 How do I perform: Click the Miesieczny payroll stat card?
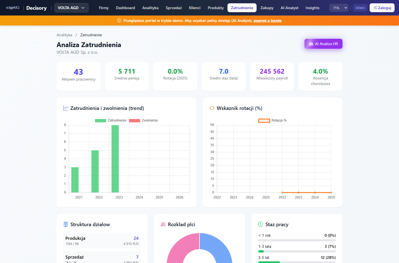(x=272, y=76)
